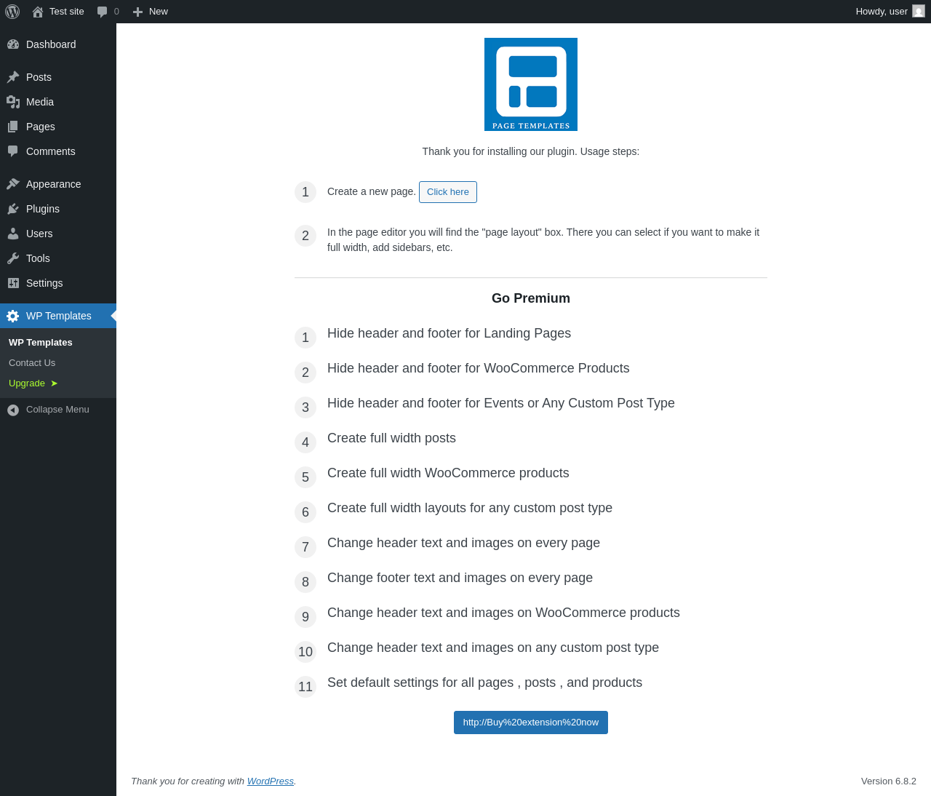Open Tools menu label
Viewport: 931px width, 796px height.
coord(38,258)
